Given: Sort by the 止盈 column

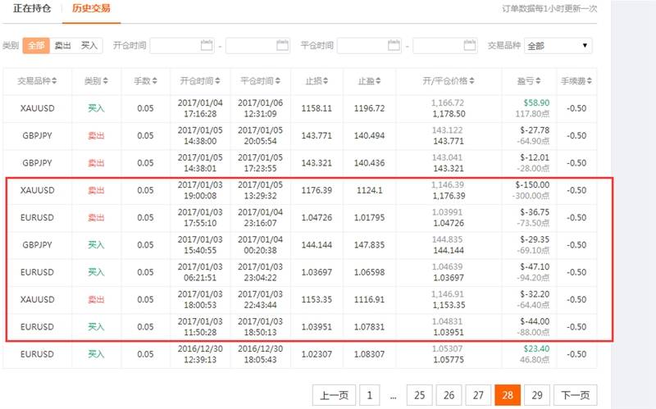Looking at the screenshot, I should pyautogui.click(x=370, y=81).
